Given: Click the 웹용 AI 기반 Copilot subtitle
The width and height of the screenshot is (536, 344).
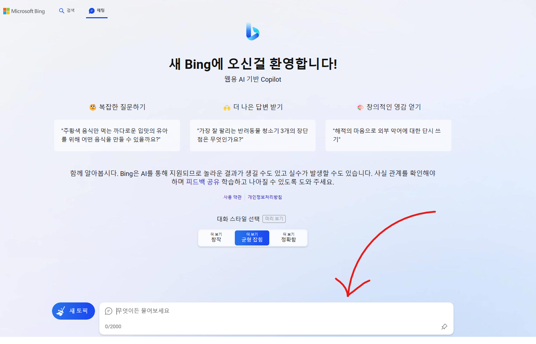Looking at the screenshot, I should [x=253, y=79].
